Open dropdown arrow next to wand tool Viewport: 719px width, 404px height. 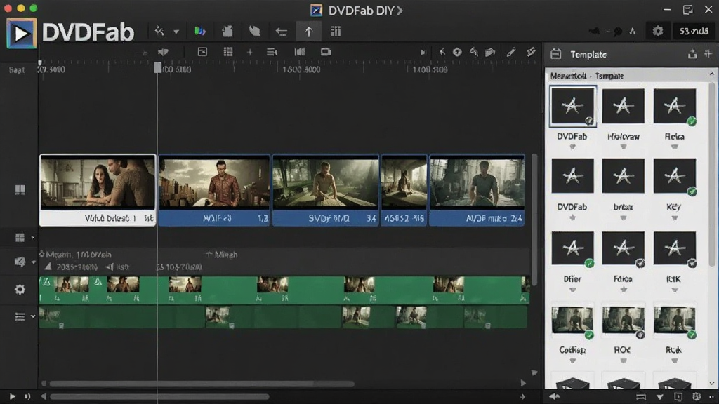(x=176, y=32)
